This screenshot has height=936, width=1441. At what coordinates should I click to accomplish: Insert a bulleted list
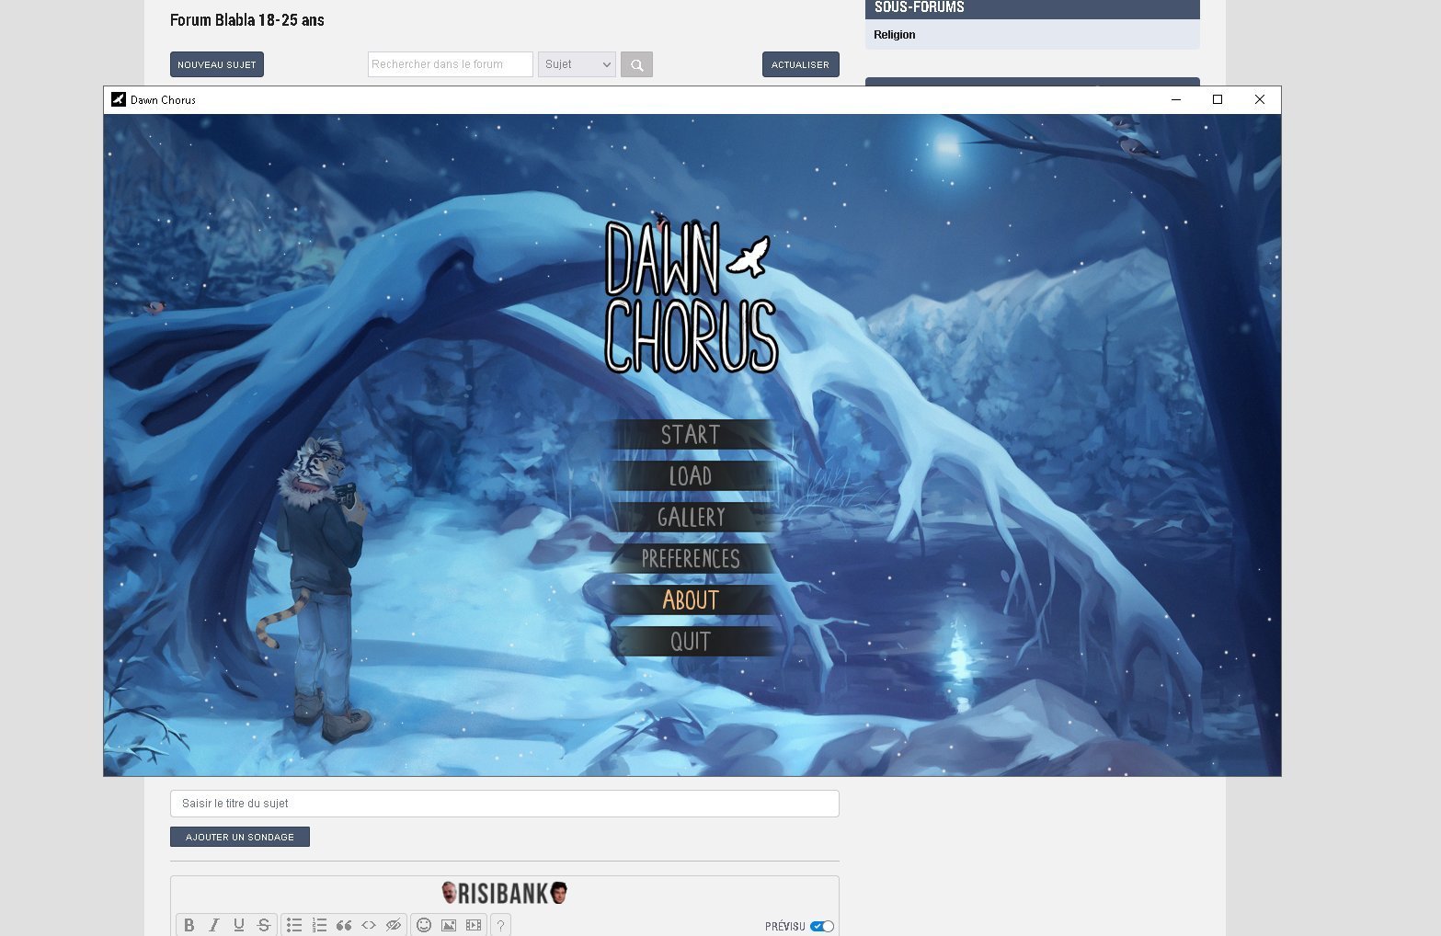coord(294,925)
